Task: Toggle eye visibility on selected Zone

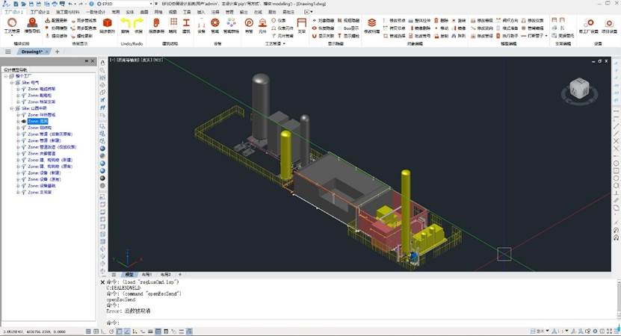Action: point(24,121)
